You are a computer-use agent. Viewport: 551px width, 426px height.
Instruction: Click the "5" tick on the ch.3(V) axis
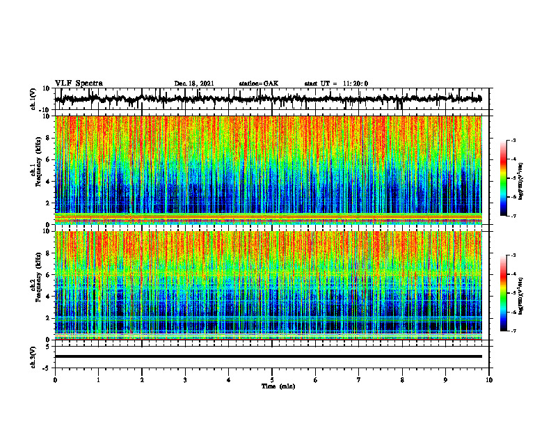tap(49, 347)
